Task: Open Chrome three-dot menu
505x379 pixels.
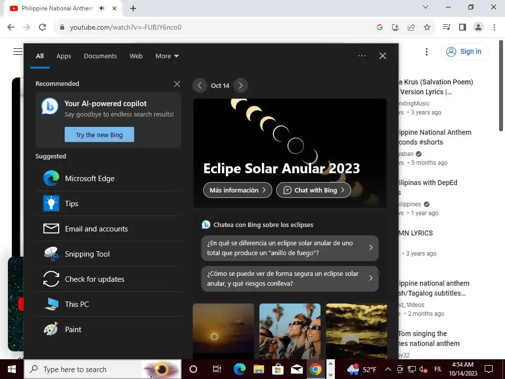Action: point(494,27)
